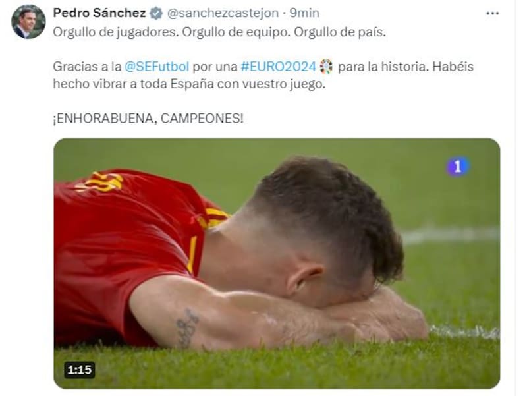Open the #EURO2024 hashtag link
Image resolution: width=527 pixels, height=396 pixels.
279,67
